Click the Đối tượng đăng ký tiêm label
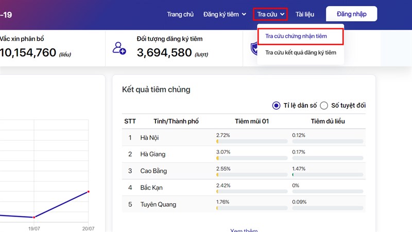The image size is (412, 232). click(169, 39)
